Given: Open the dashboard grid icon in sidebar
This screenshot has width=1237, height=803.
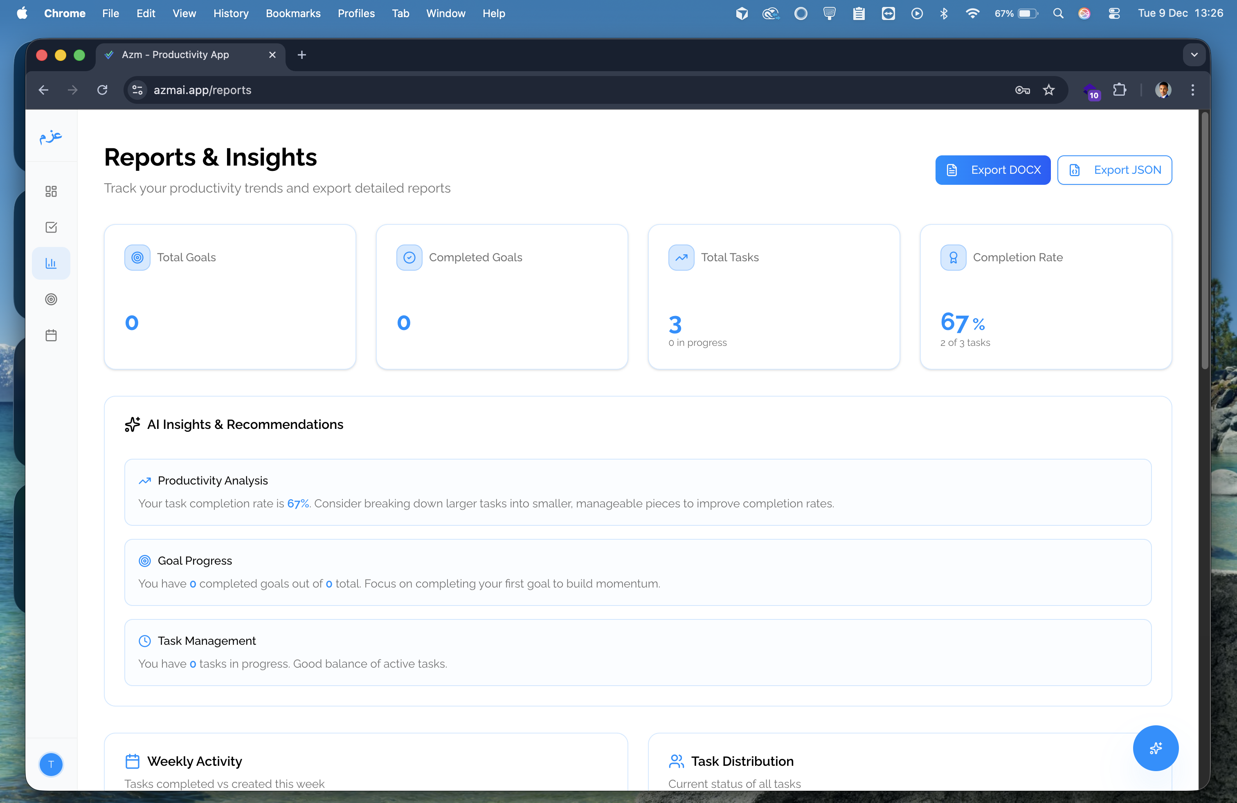Looking at the screenshot, I should click(x=51, y=191).
